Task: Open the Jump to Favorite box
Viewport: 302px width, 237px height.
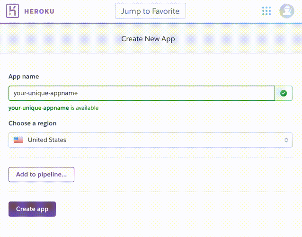Action: click(x=151, y=11)
